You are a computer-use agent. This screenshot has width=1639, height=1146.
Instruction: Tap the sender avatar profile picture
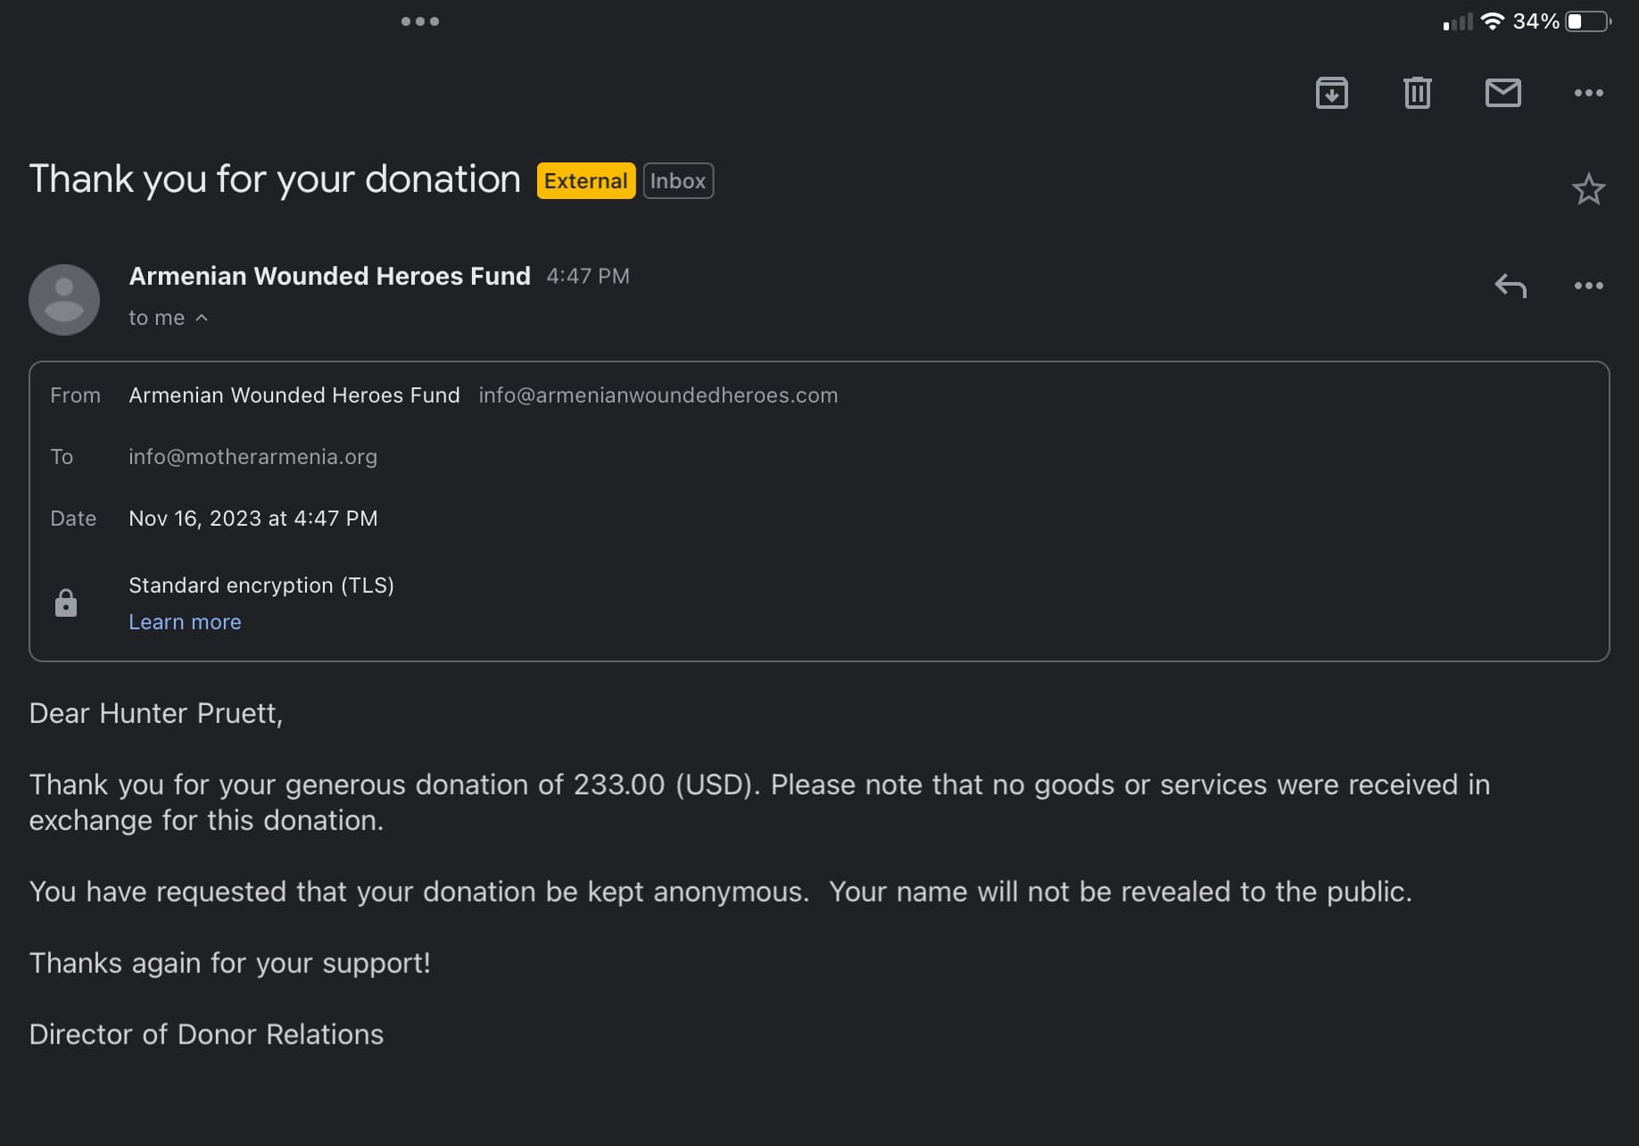click(x=64, y=300)
